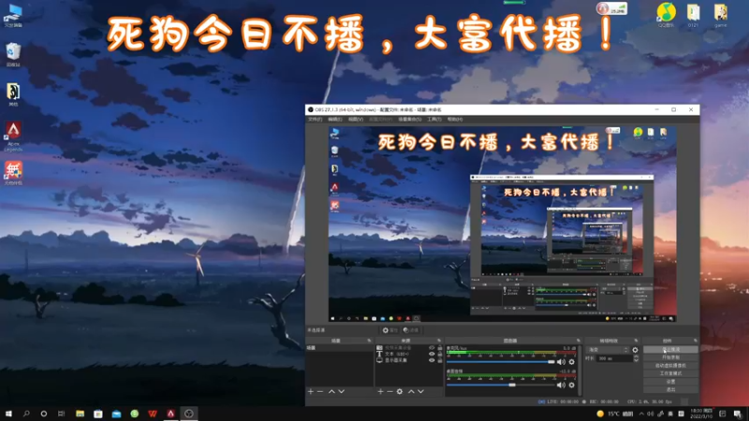This screenshot has height=421, width=749.
Task: Click the Apex Legends taskbar icon
Action: point(170,414)
